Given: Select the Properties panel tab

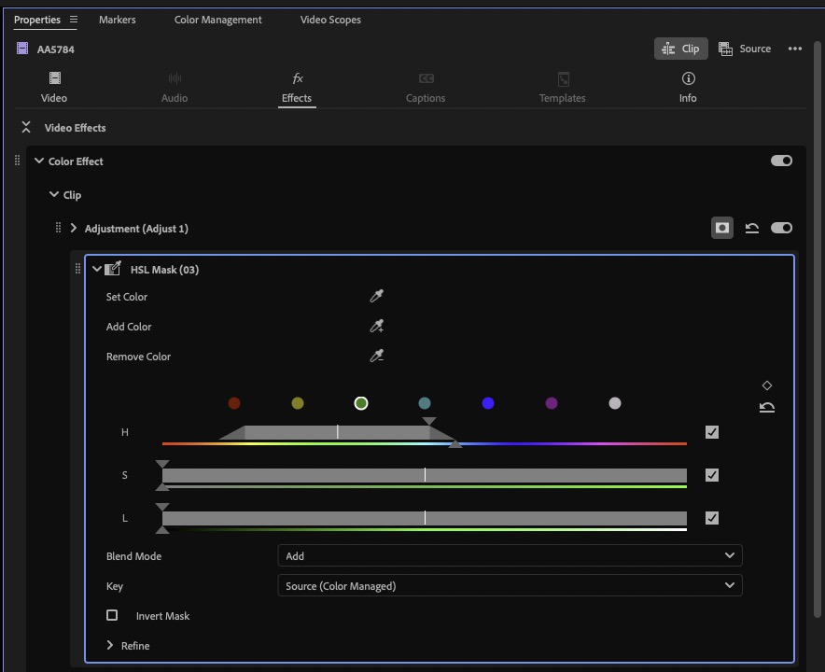Looking at the screenshot, I should 36,20.
